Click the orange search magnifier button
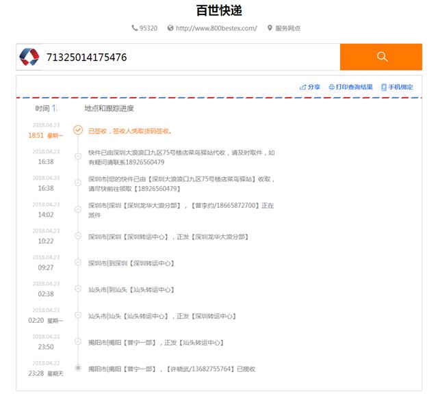The height and width of the screenshot is (394, 438). click(381, 57)
